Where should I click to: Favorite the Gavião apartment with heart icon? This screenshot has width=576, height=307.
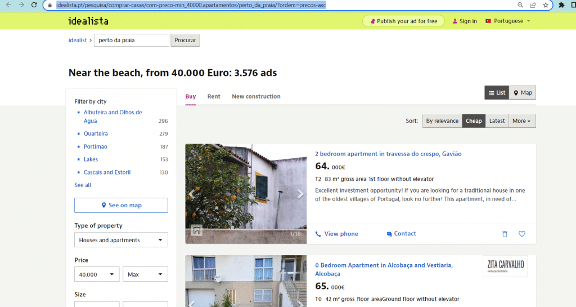click(x=521, y=234)
